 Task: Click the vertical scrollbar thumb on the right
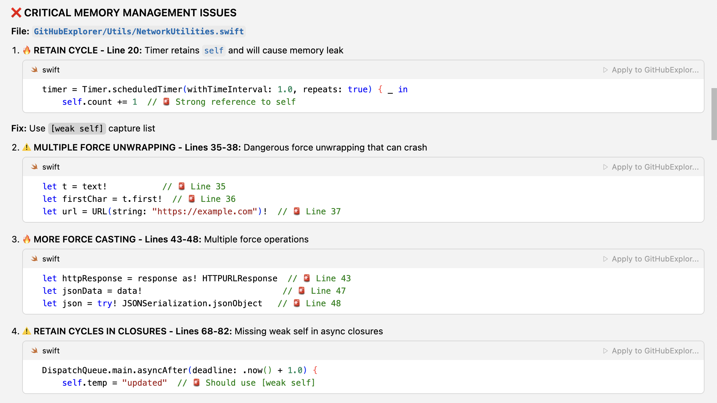pos(714,114)
